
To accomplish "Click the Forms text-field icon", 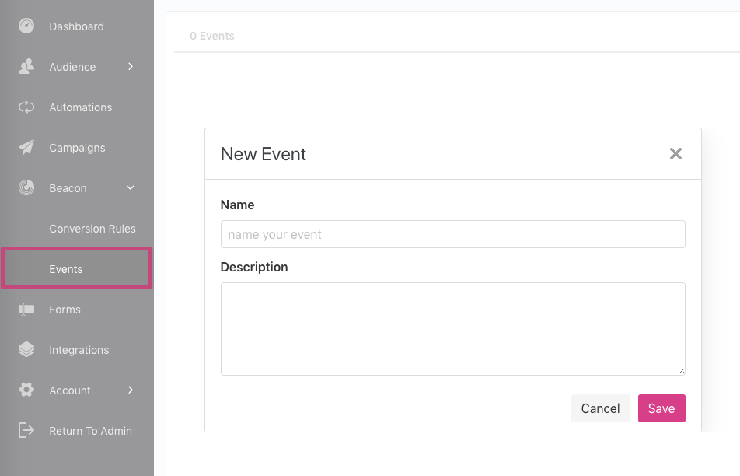I will 26,310.
